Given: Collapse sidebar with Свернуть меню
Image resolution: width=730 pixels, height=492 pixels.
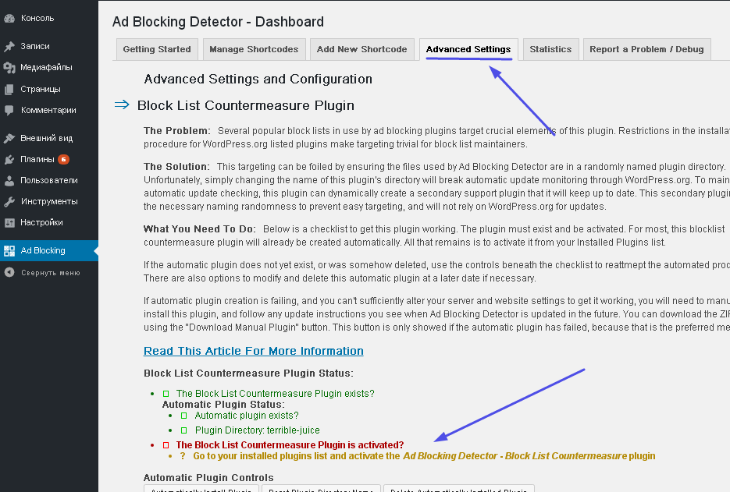Looking at the screenshot, I should pyautogui.click(x=49, y=272).
